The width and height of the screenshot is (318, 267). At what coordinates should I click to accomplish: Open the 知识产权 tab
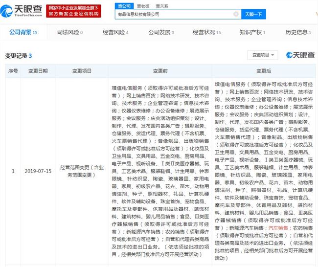click(252, 32)
